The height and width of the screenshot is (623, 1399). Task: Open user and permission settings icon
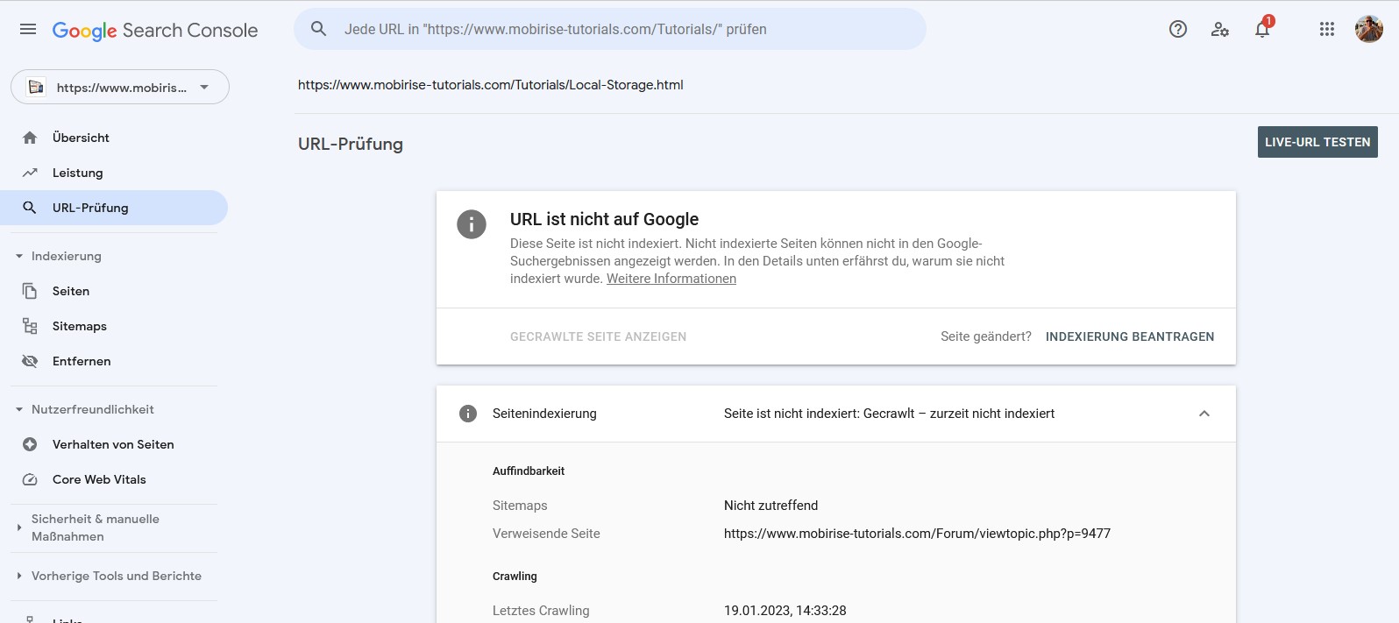point(1220,29)
